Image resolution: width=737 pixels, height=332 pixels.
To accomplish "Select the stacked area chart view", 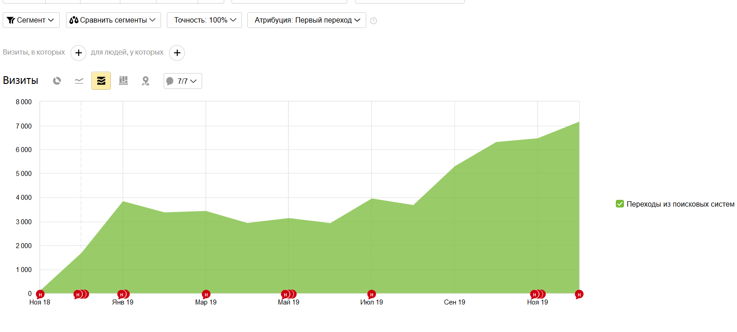I will tap(101, 81).
